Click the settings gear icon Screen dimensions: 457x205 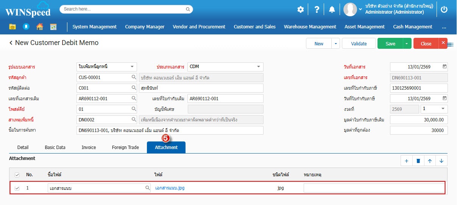click(301, 9)
